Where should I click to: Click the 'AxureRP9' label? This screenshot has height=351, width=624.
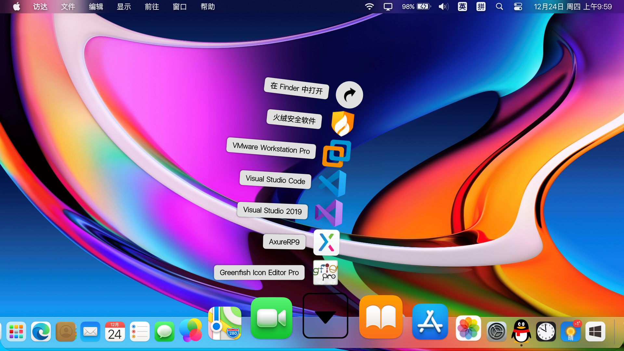(284, 242)
